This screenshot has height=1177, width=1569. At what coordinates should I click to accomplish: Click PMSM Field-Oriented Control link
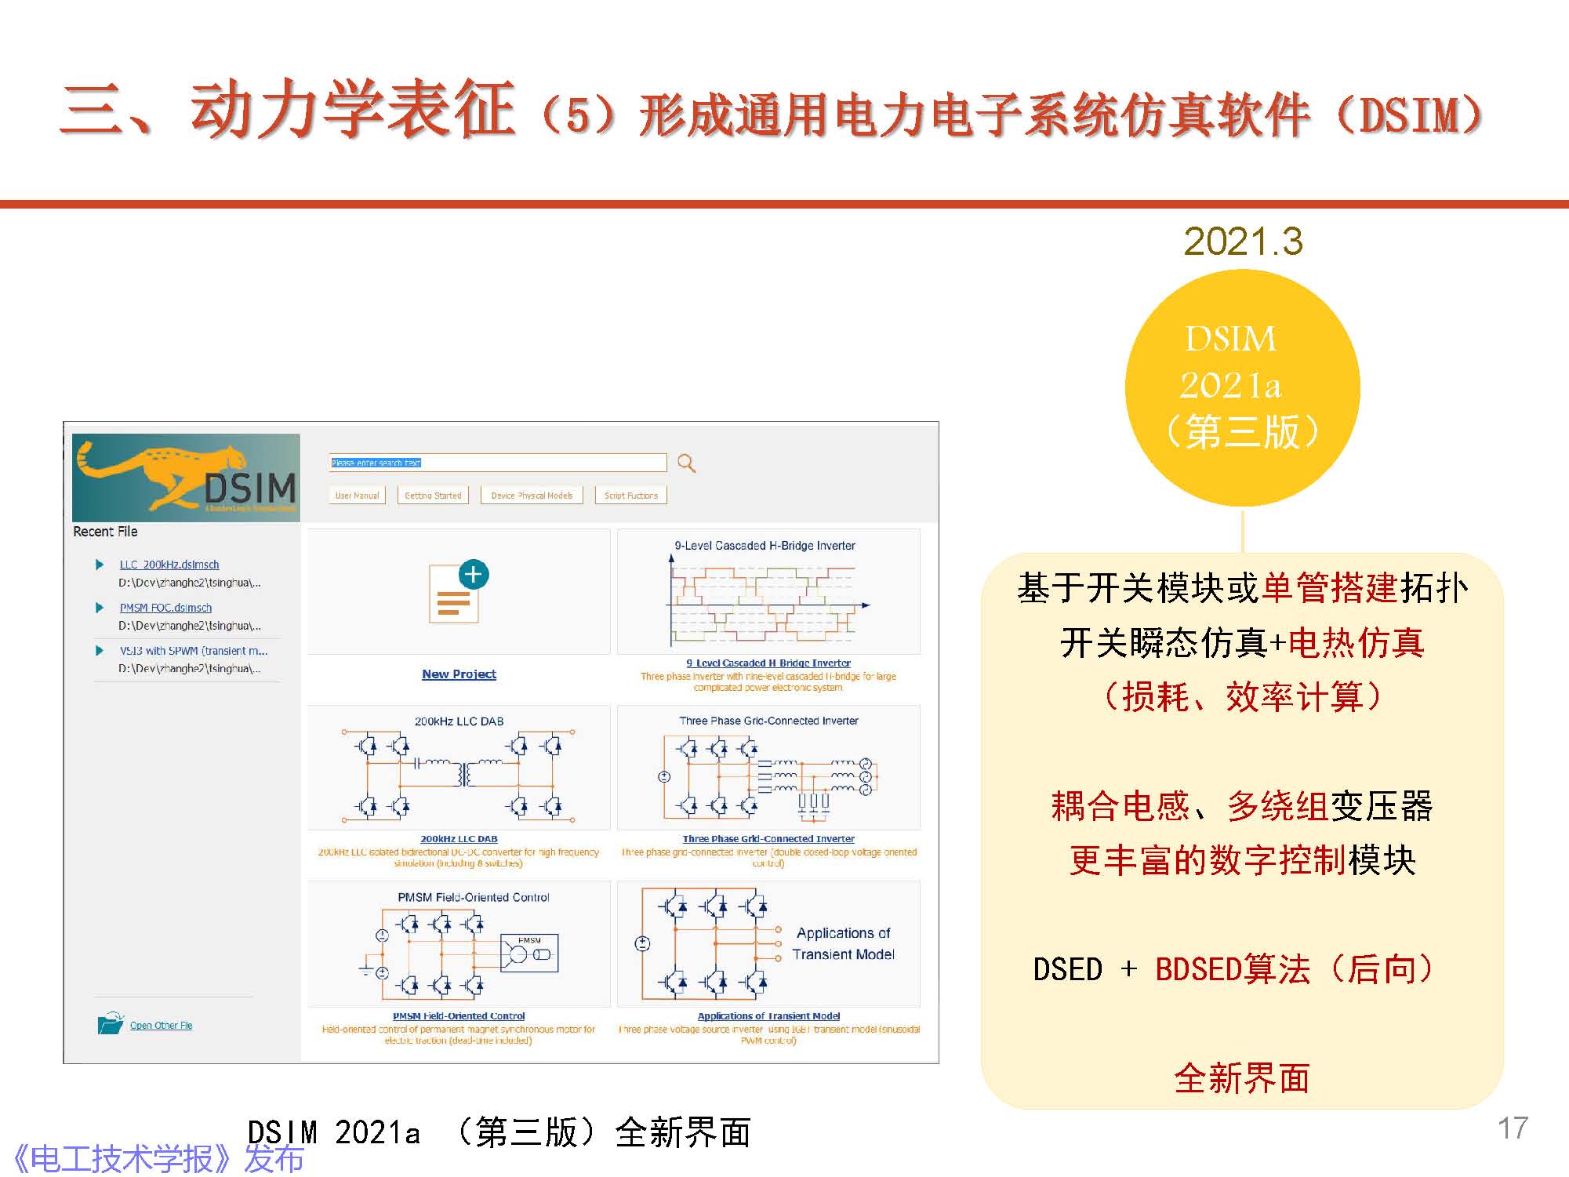(x=459, y=1016)
